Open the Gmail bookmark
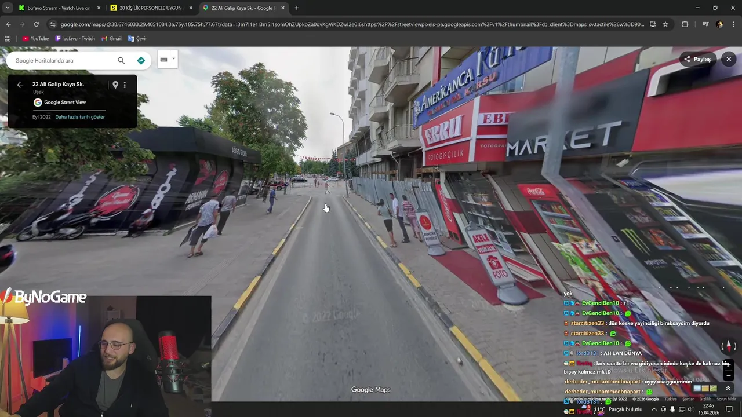 [x=111, y=38]
